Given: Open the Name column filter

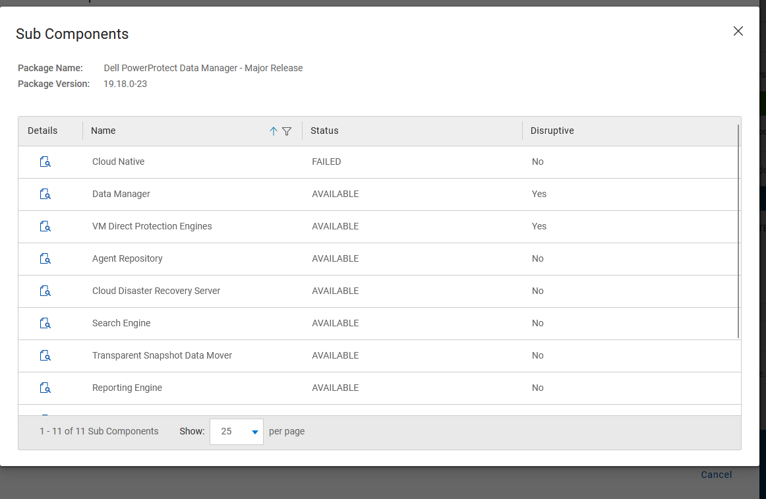Looking at the screenshot, I should point(287,131).
